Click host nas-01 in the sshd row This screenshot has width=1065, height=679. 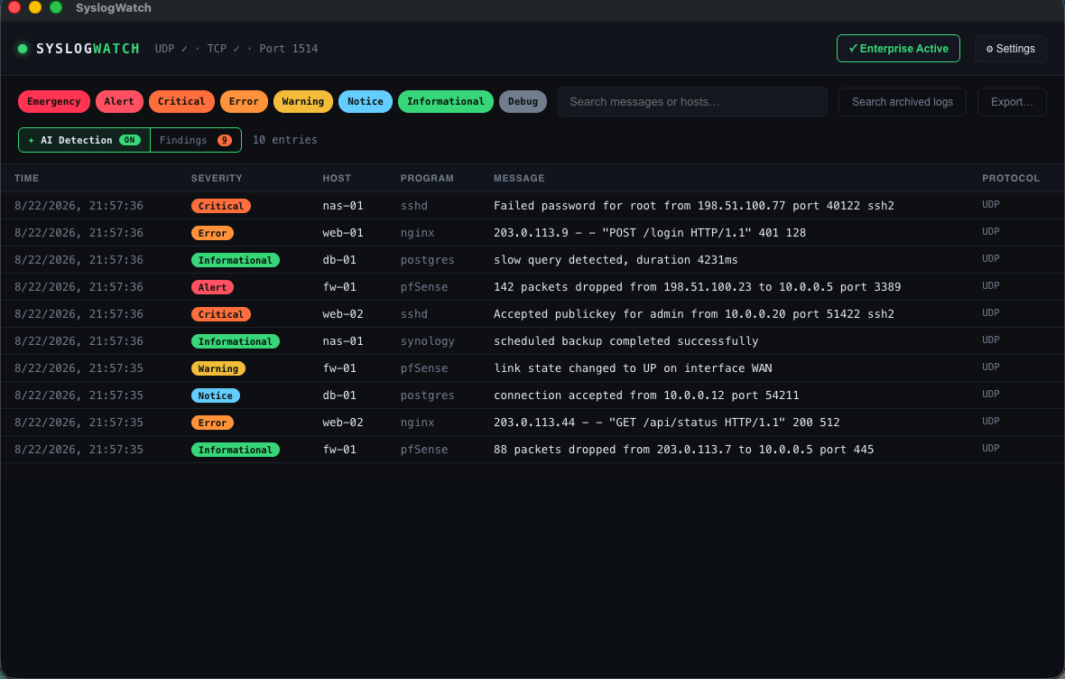tap(343, 205)
